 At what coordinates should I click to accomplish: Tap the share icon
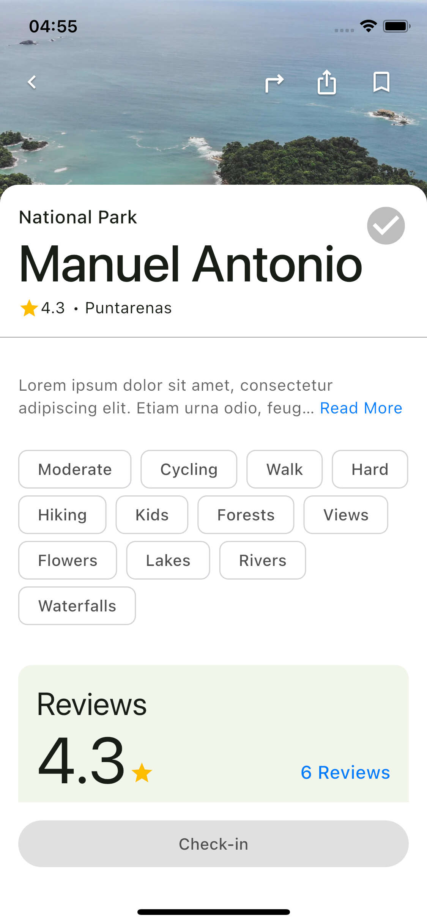tap(327, 82)
